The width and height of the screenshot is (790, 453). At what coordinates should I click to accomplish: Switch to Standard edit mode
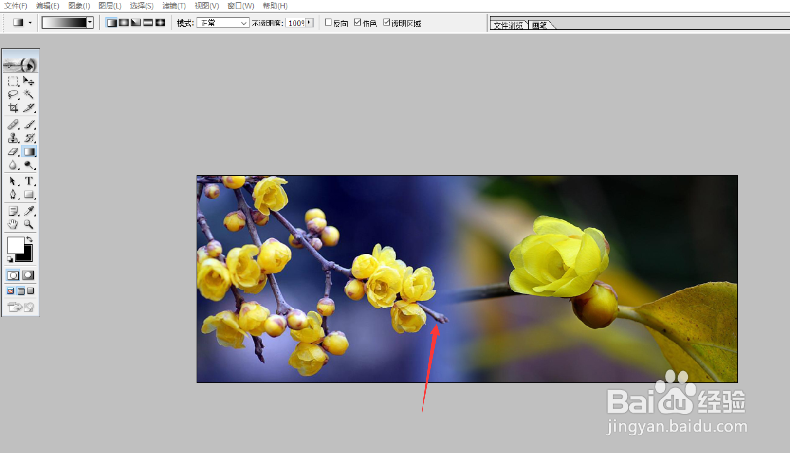[x=13, y=275]
